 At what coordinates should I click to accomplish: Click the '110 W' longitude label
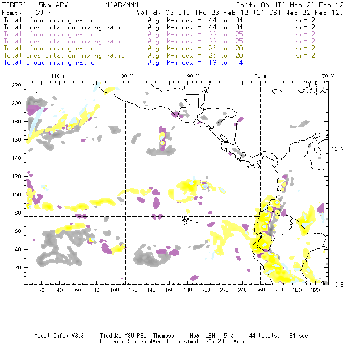tap(58, 76)
